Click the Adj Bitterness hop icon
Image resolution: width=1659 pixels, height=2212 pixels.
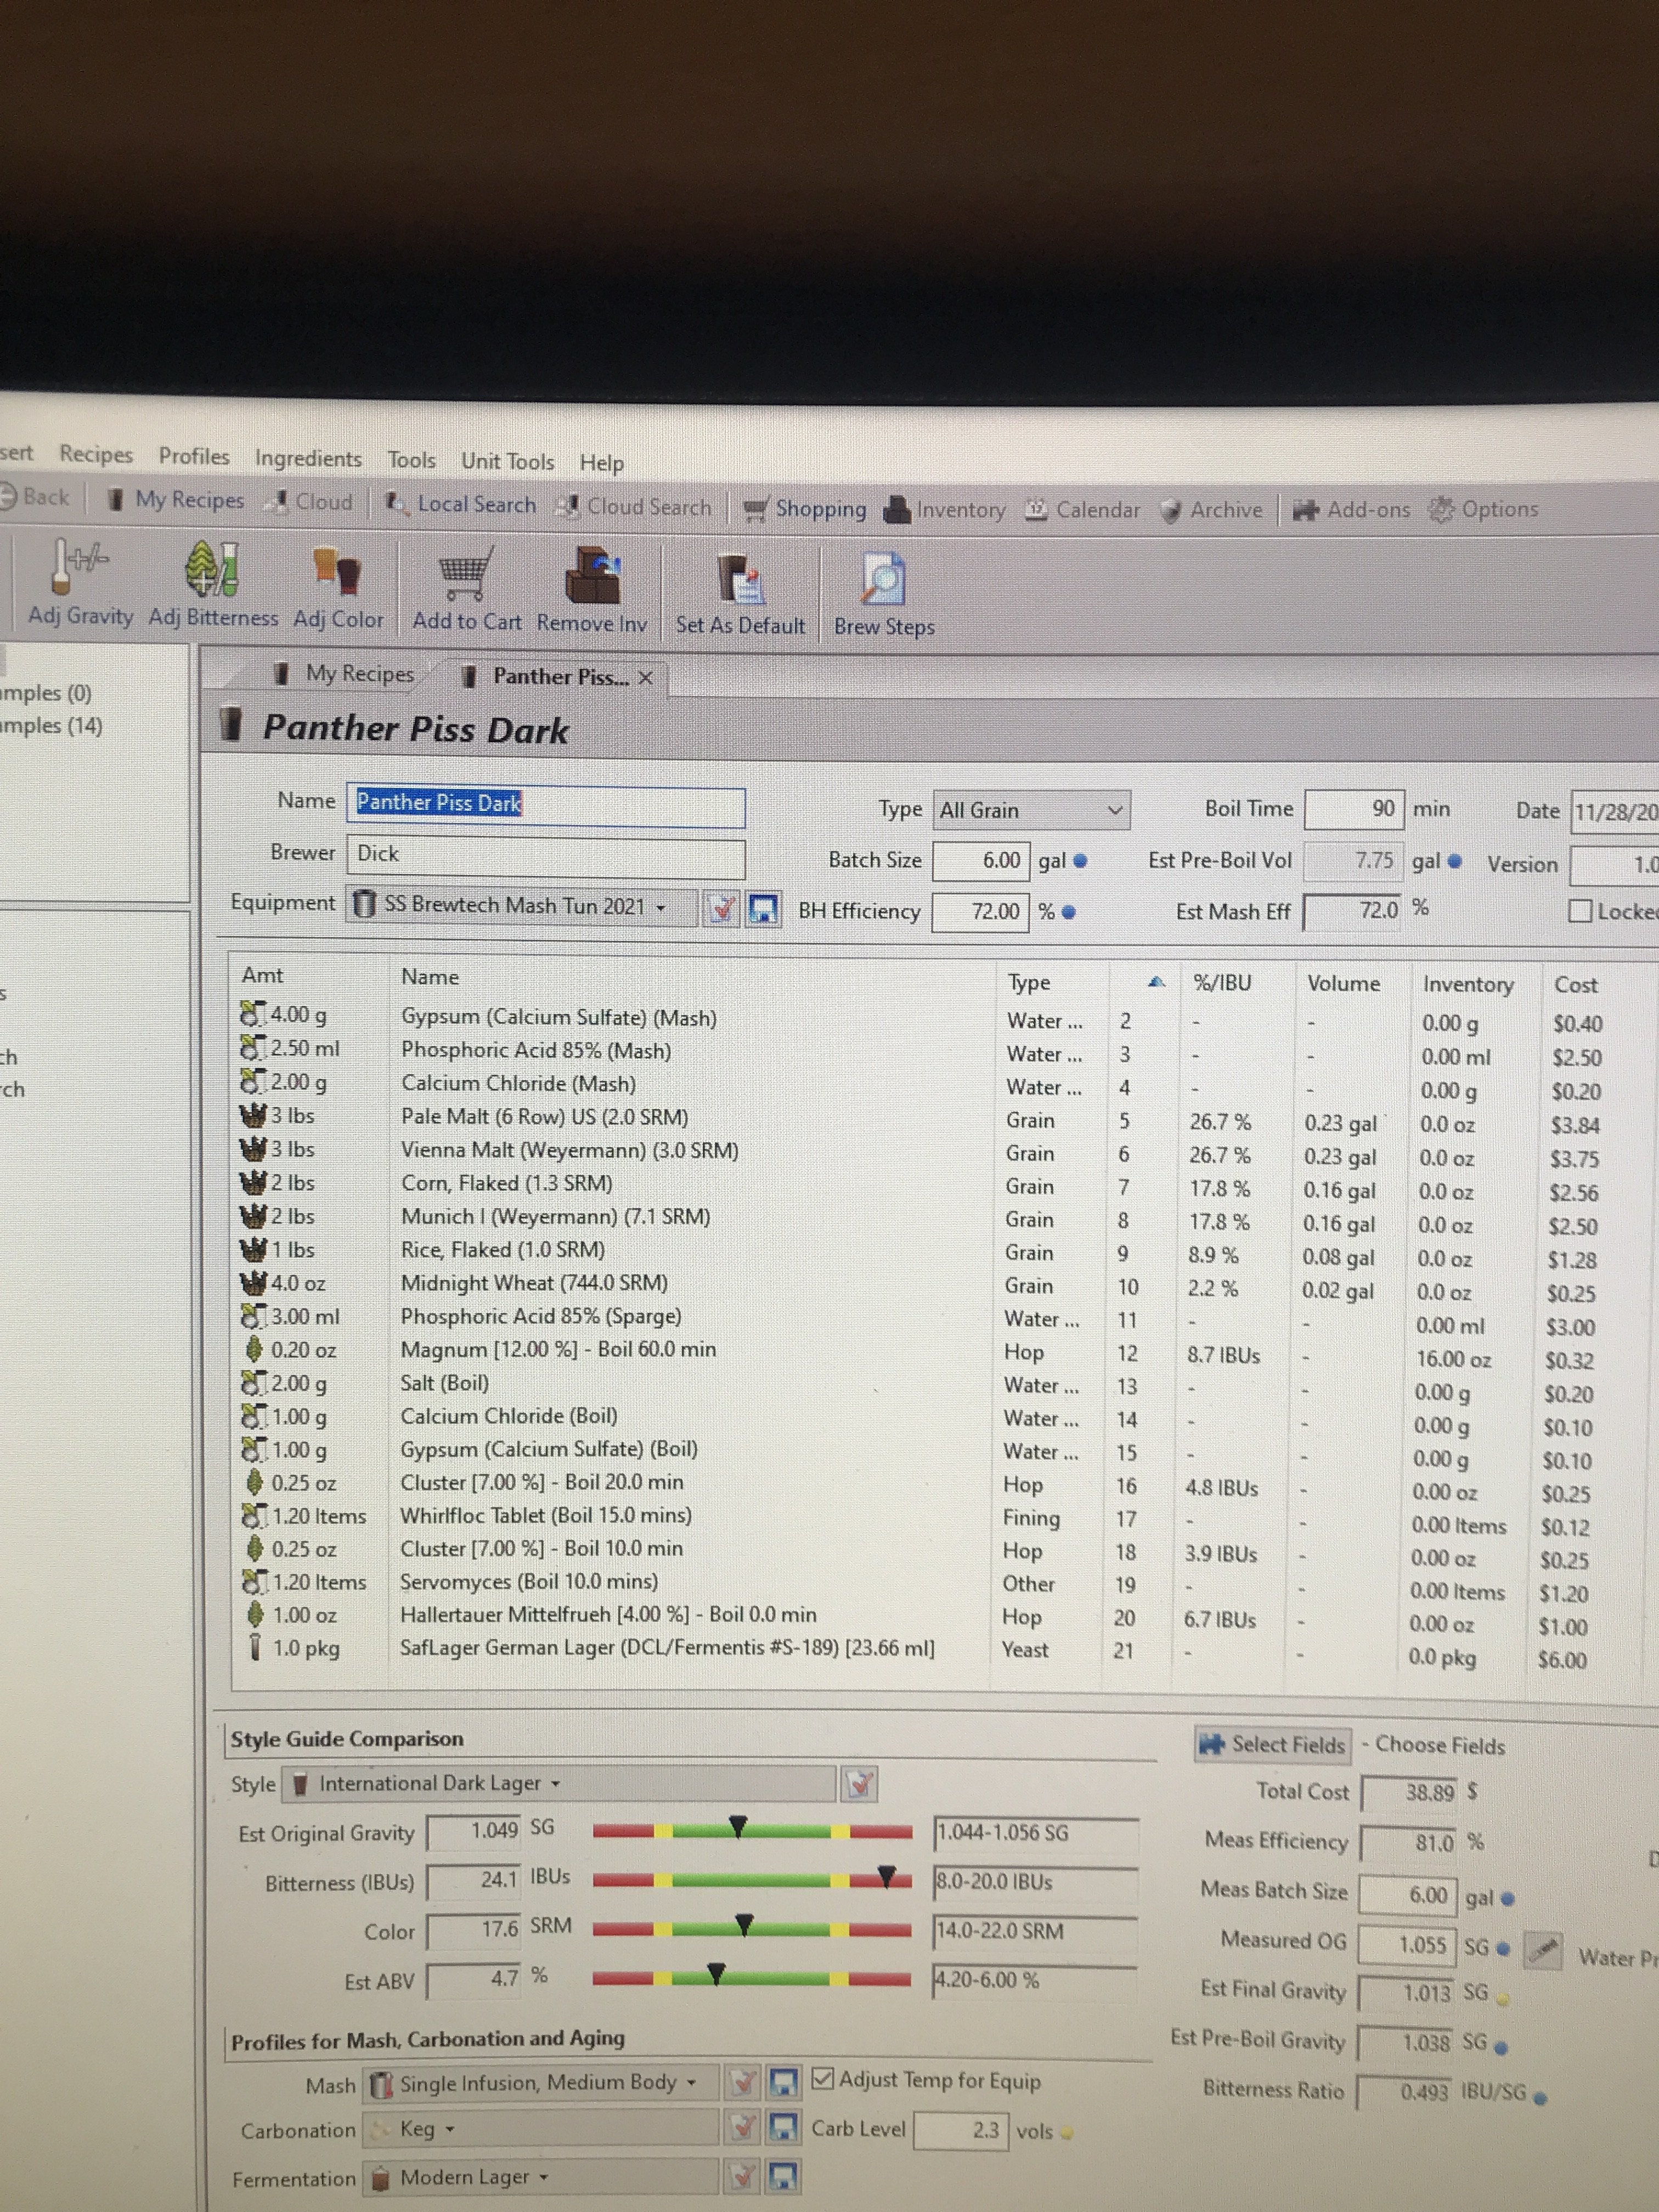[212, 569]
